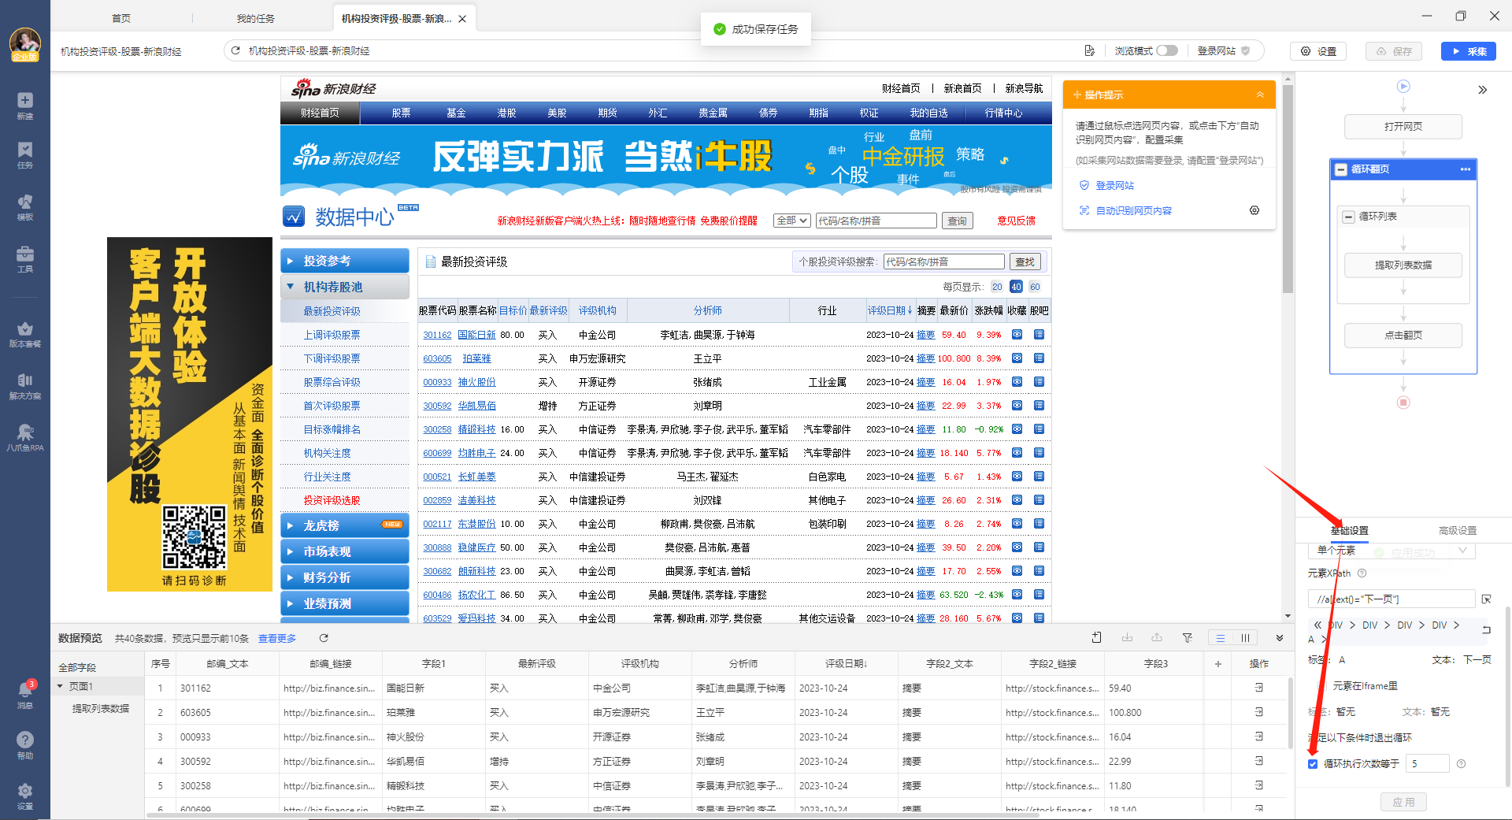Switch preview to vertical column layout

point(1245,638)
